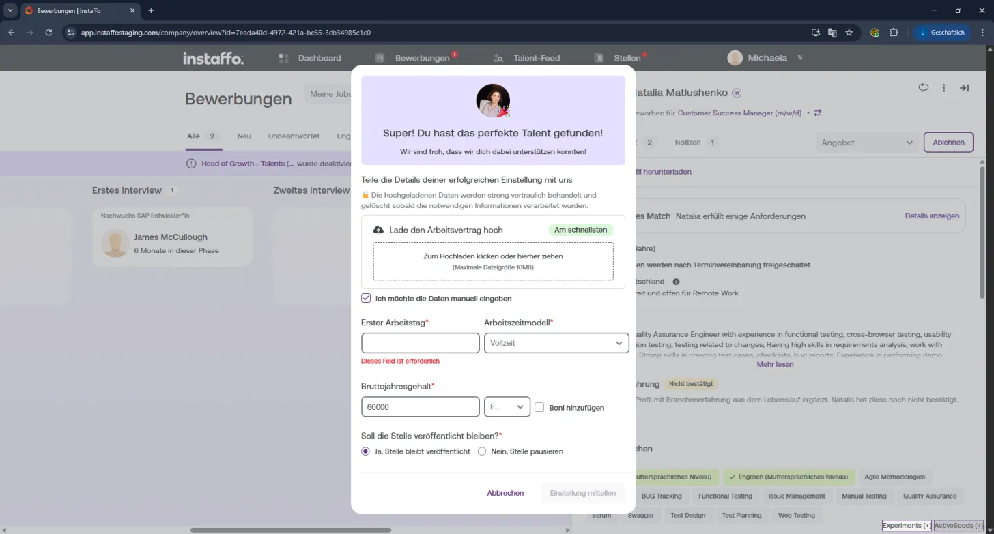This screenshot has width=994, height=534.
Task: Open the browser extensions puzzle icon
Action: tap(894, 32)
